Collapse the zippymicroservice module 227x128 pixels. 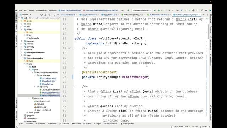[22, 58]
